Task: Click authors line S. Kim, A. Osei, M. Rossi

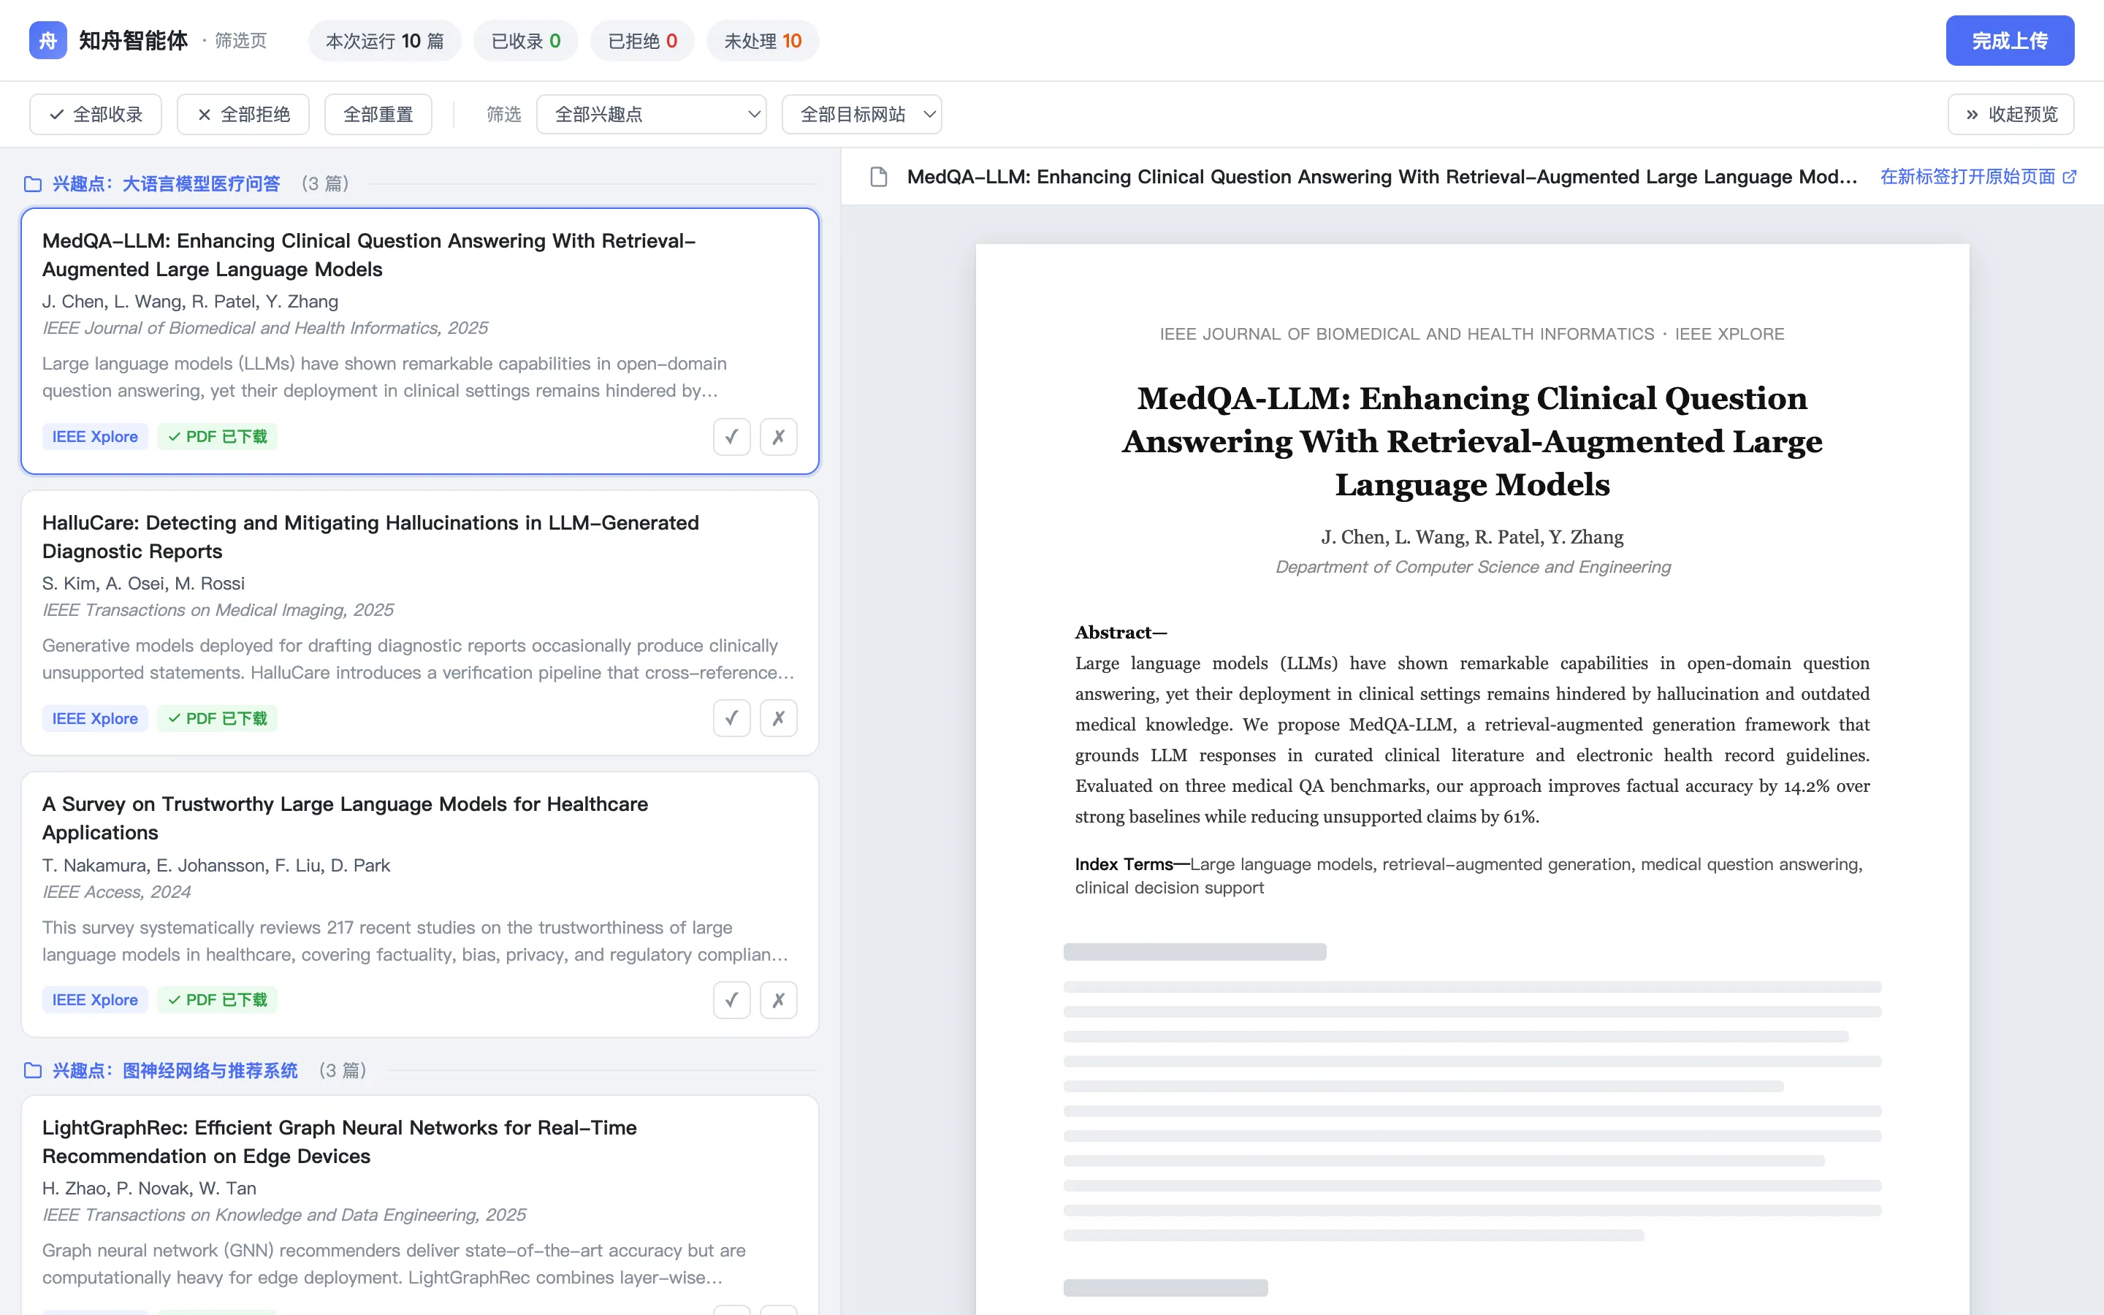Action: click(143, 584)
